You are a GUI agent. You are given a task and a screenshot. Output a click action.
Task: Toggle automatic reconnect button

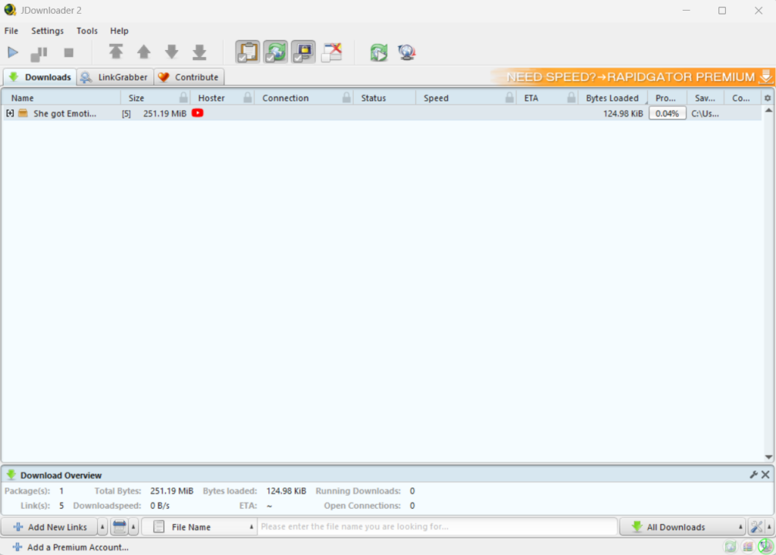click(276, 52)
